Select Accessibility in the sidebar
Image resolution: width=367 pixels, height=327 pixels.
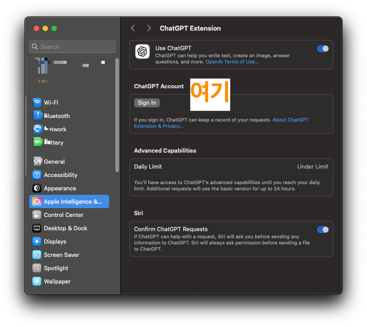pyautogui.click(x=69, y=175)
